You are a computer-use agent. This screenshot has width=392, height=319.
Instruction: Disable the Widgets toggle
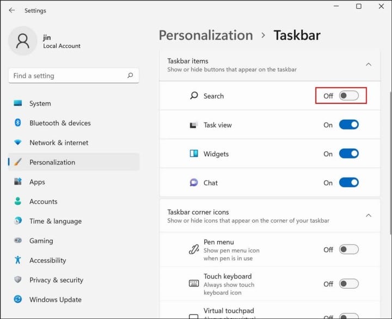pos(349,154)
